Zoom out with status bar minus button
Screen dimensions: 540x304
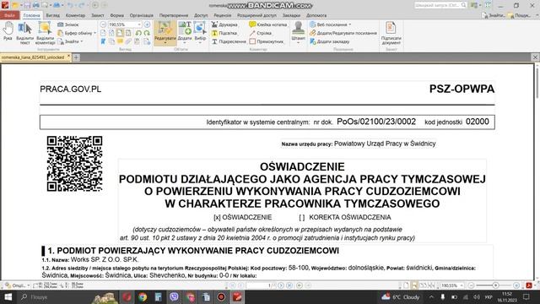471,285
